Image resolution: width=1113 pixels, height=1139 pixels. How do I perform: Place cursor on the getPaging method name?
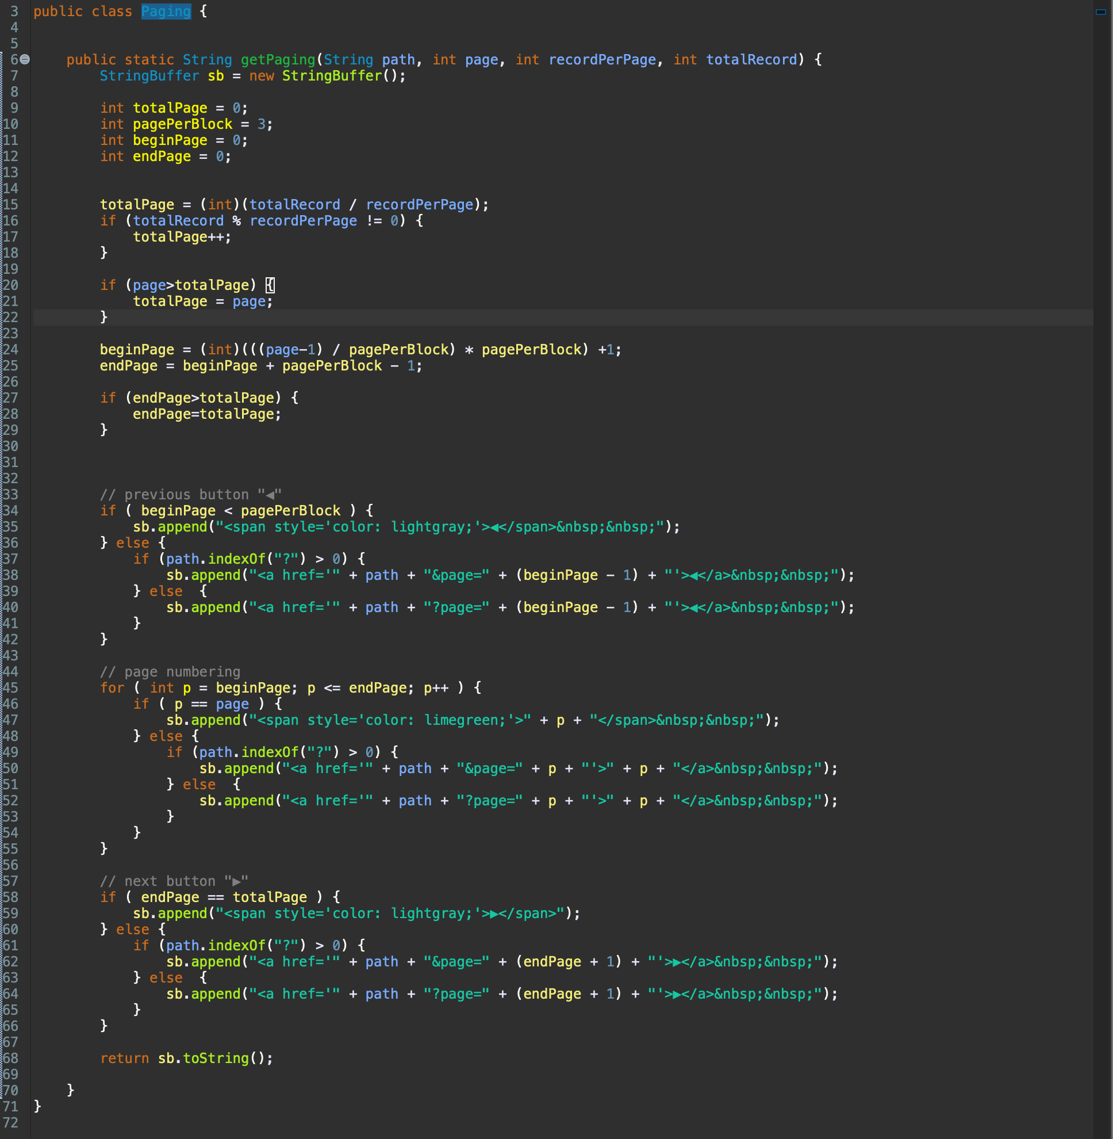tap(278, 60)
